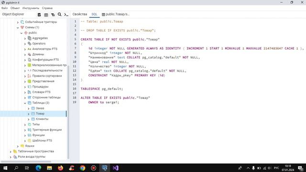
Task: Click the Клиенты table icon in tree
Action: click(x=33, y=119)
